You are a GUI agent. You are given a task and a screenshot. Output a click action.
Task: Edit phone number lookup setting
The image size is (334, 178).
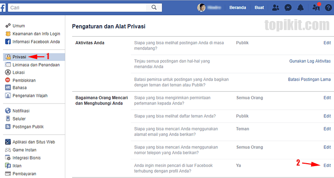(327, 147)
